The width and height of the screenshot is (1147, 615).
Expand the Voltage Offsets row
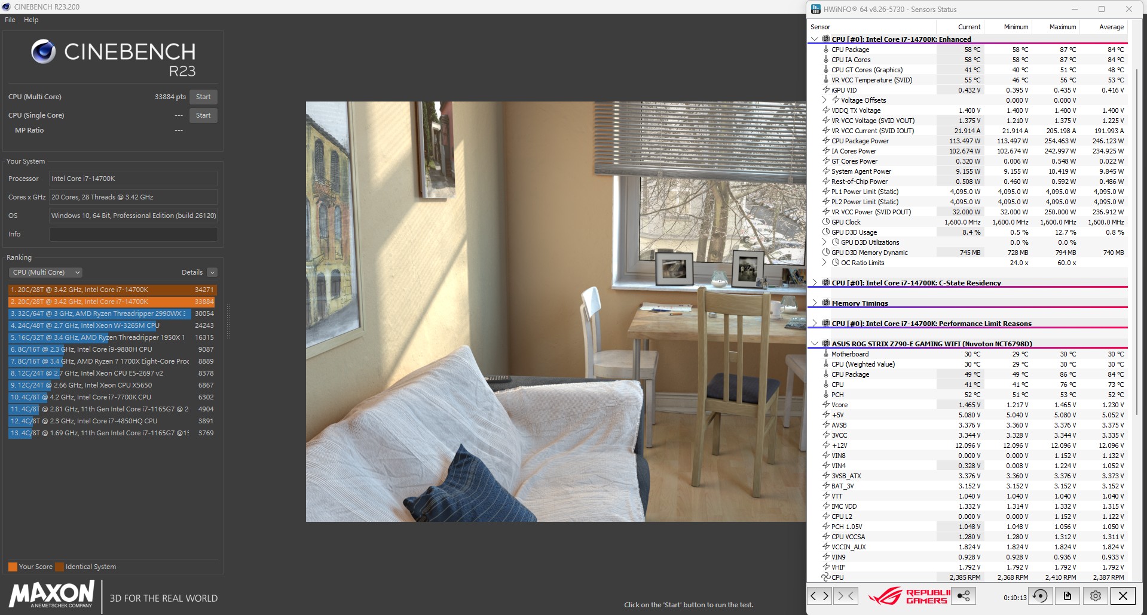point(824,100)
